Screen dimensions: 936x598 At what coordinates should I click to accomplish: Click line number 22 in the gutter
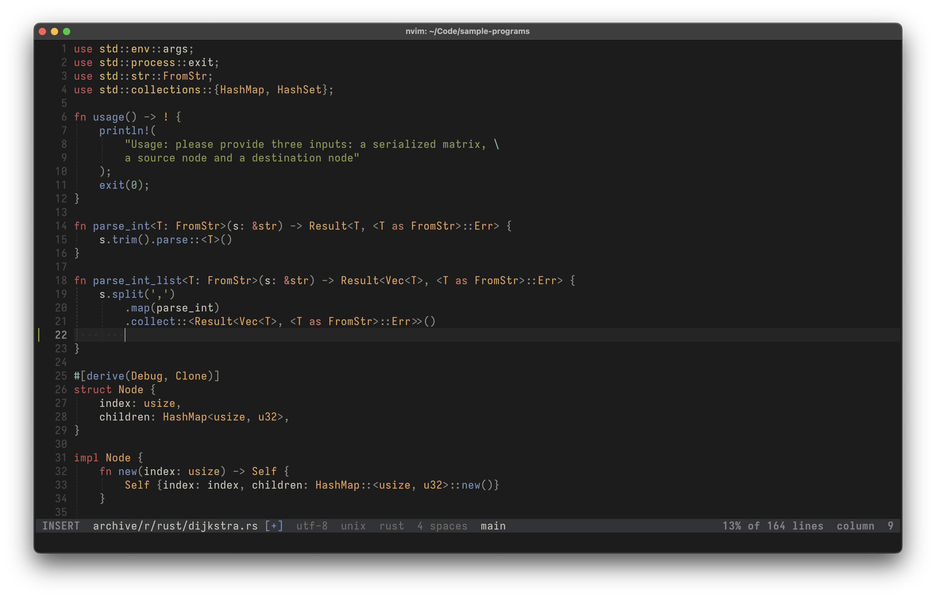61,335
